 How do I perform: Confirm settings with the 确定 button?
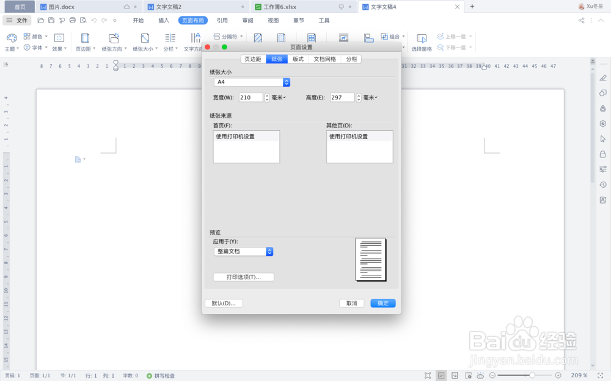pos(382,303)
